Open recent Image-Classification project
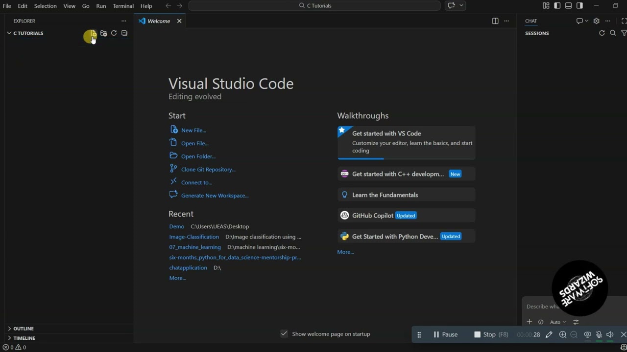 [194, 237]
